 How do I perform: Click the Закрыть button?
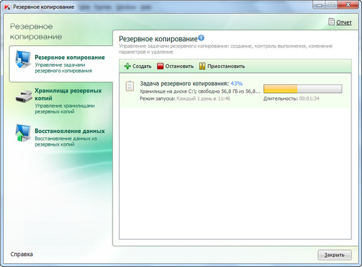(x=334, y=254)
